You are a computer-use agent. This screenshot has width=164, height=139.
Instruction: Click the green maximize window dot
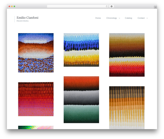pyautogui.click(x=14, y=7)
